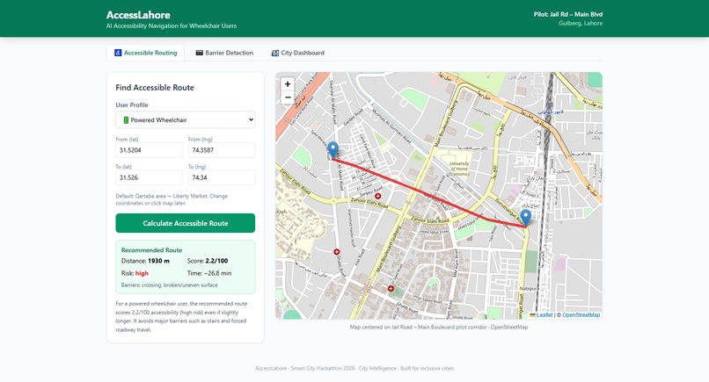Click the From (lat) input field
The width and height of the screenshot is (709, 382).
click(x=150, y=150)
